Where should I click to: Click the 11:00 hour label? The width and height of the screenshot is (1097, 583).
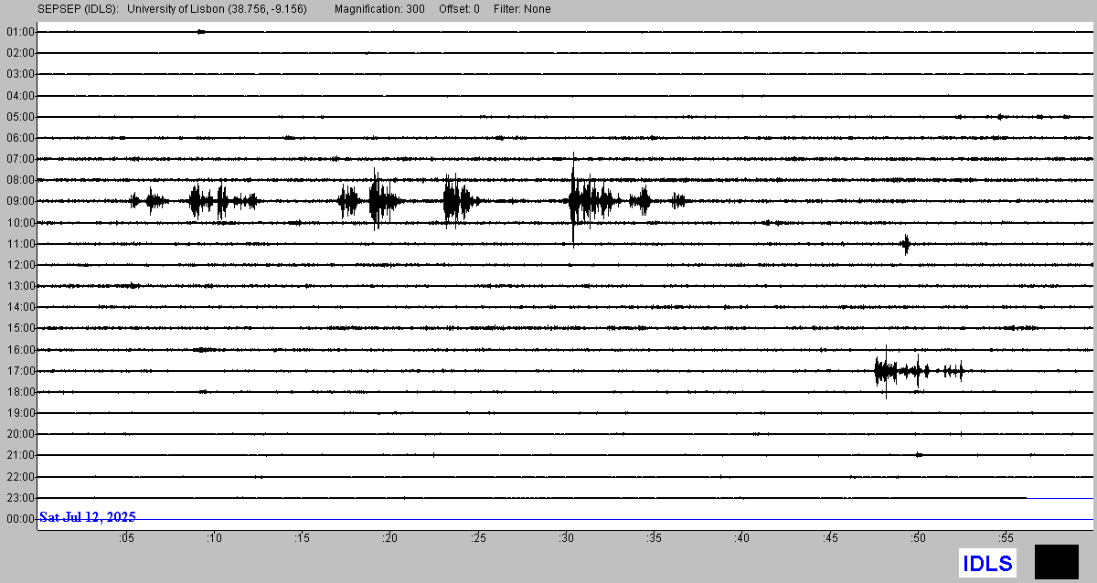[x=18, y=244]
